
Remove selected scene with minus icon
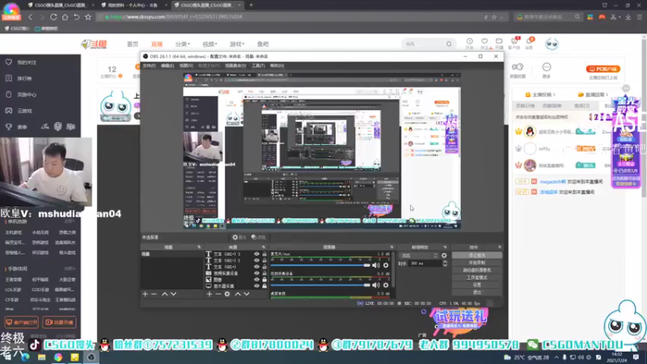(154, 294)
